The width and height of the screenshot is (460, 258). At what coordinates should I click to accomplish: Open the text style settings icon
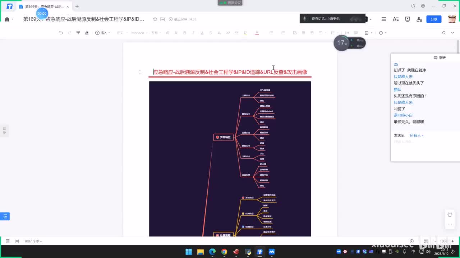(396, 19)
